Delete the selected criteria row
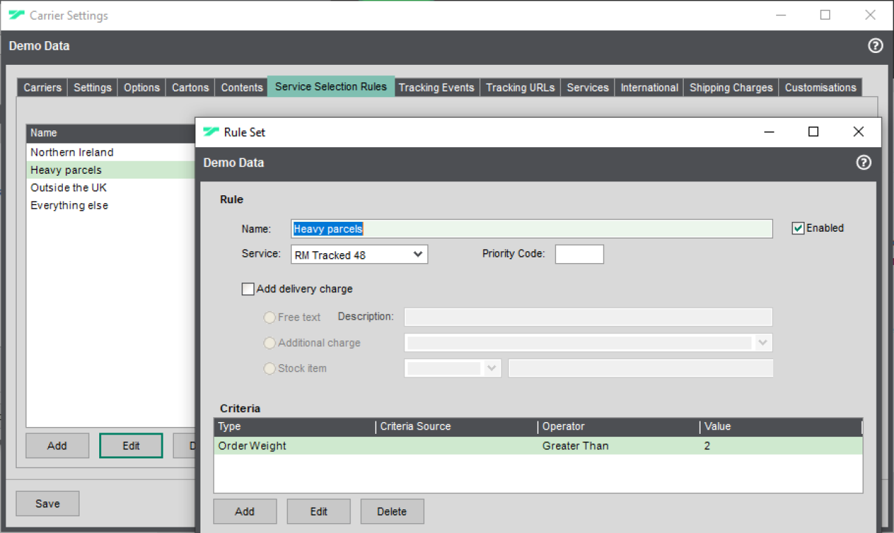The width and height of the screenshot is (894, 533). coord(392,511)
